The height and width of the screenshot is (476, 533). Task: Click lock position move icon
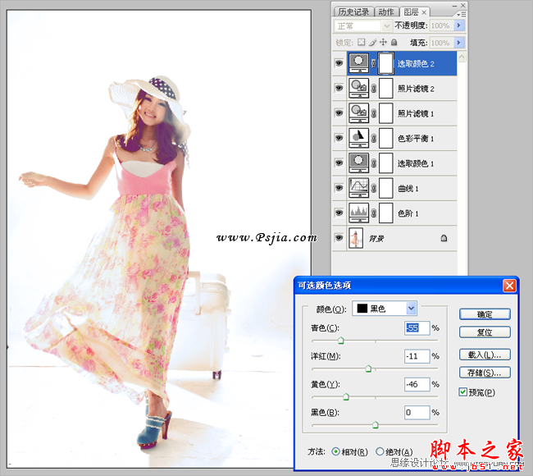tap(383, 42)
